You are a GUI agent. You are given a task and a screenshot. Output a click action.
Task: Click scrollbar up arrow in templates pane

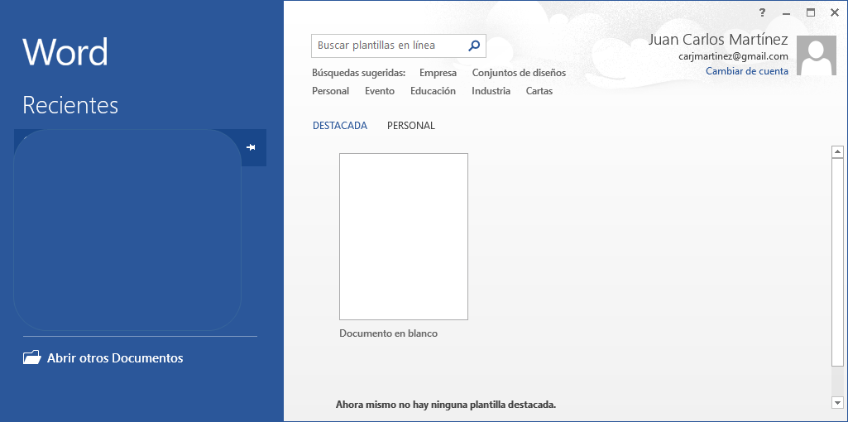click(x=838, y=151)
